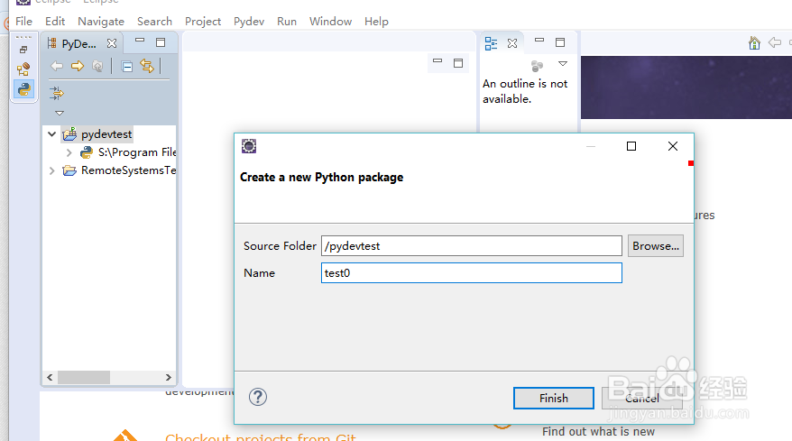Viewport: 792px width, 441px height.
Task: Maximize the editor area
Action: (458, 63)
